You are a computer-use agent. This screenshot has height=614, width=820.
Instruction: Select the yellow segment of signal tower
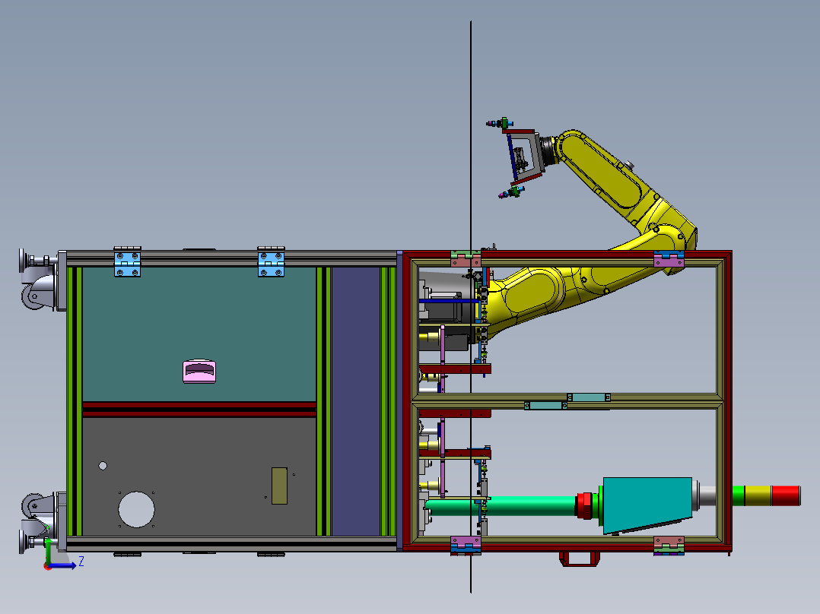[758, 496]
